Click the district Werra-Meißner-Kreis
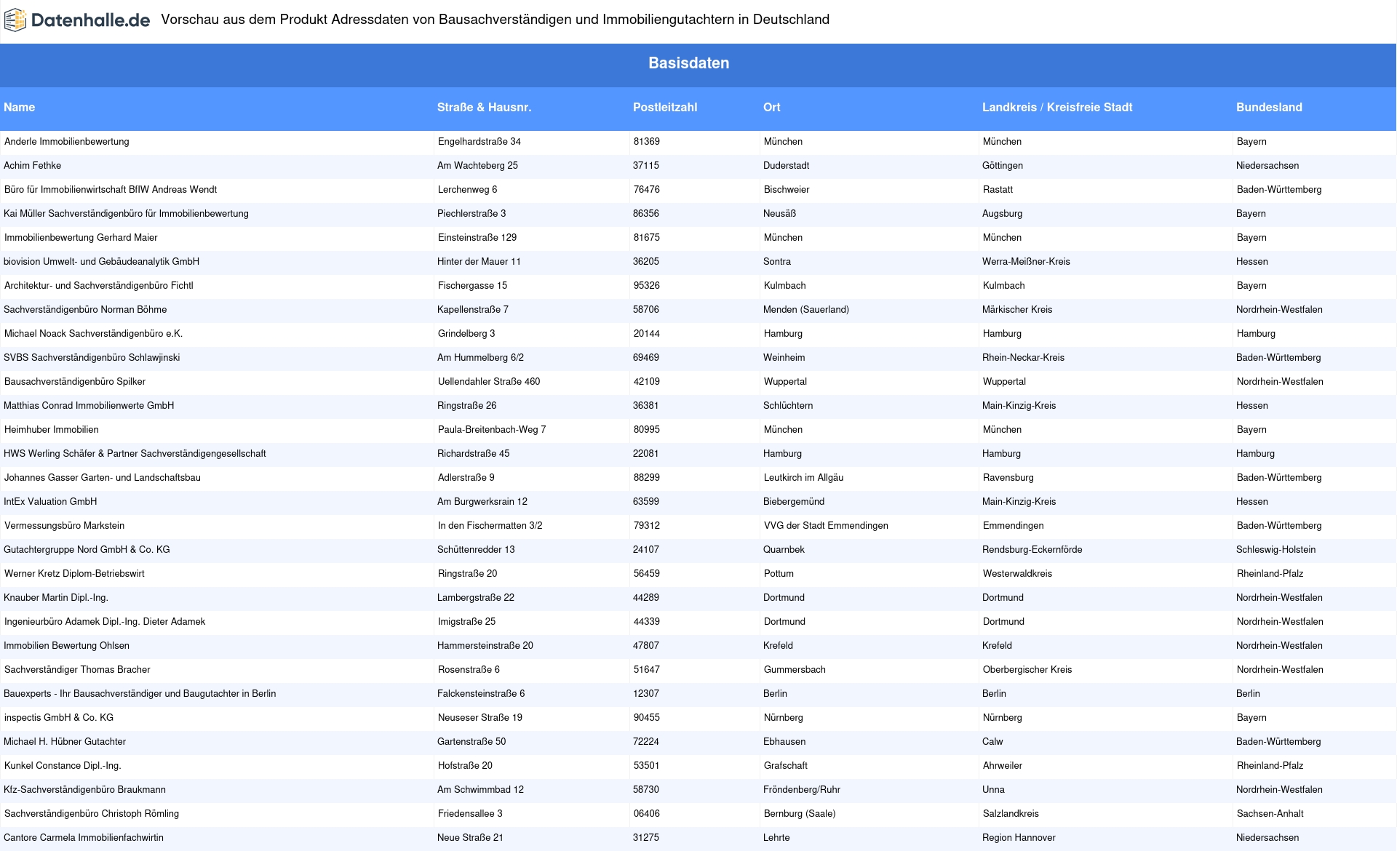Viewport: 1397px width, 851px height. point(1026,262)
